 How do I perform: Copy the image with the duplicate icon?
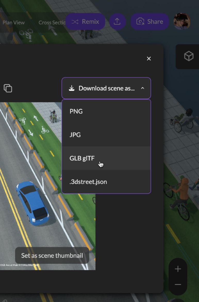[8, 88]
